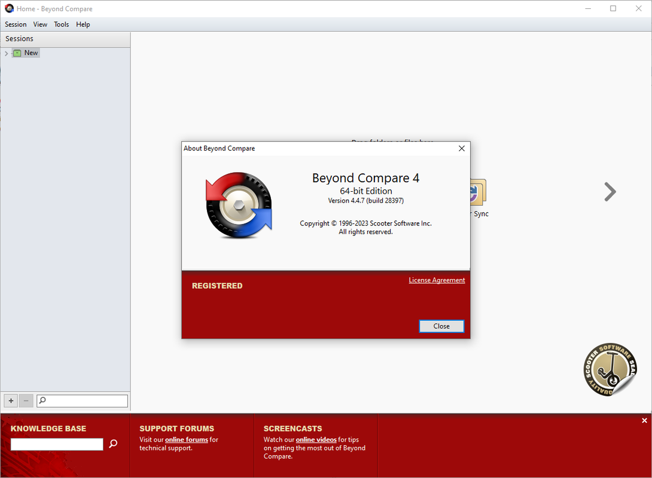Expand the New sessions tree node
The height and width of the screenshot is (478, 652).
(x=6, y=53)
